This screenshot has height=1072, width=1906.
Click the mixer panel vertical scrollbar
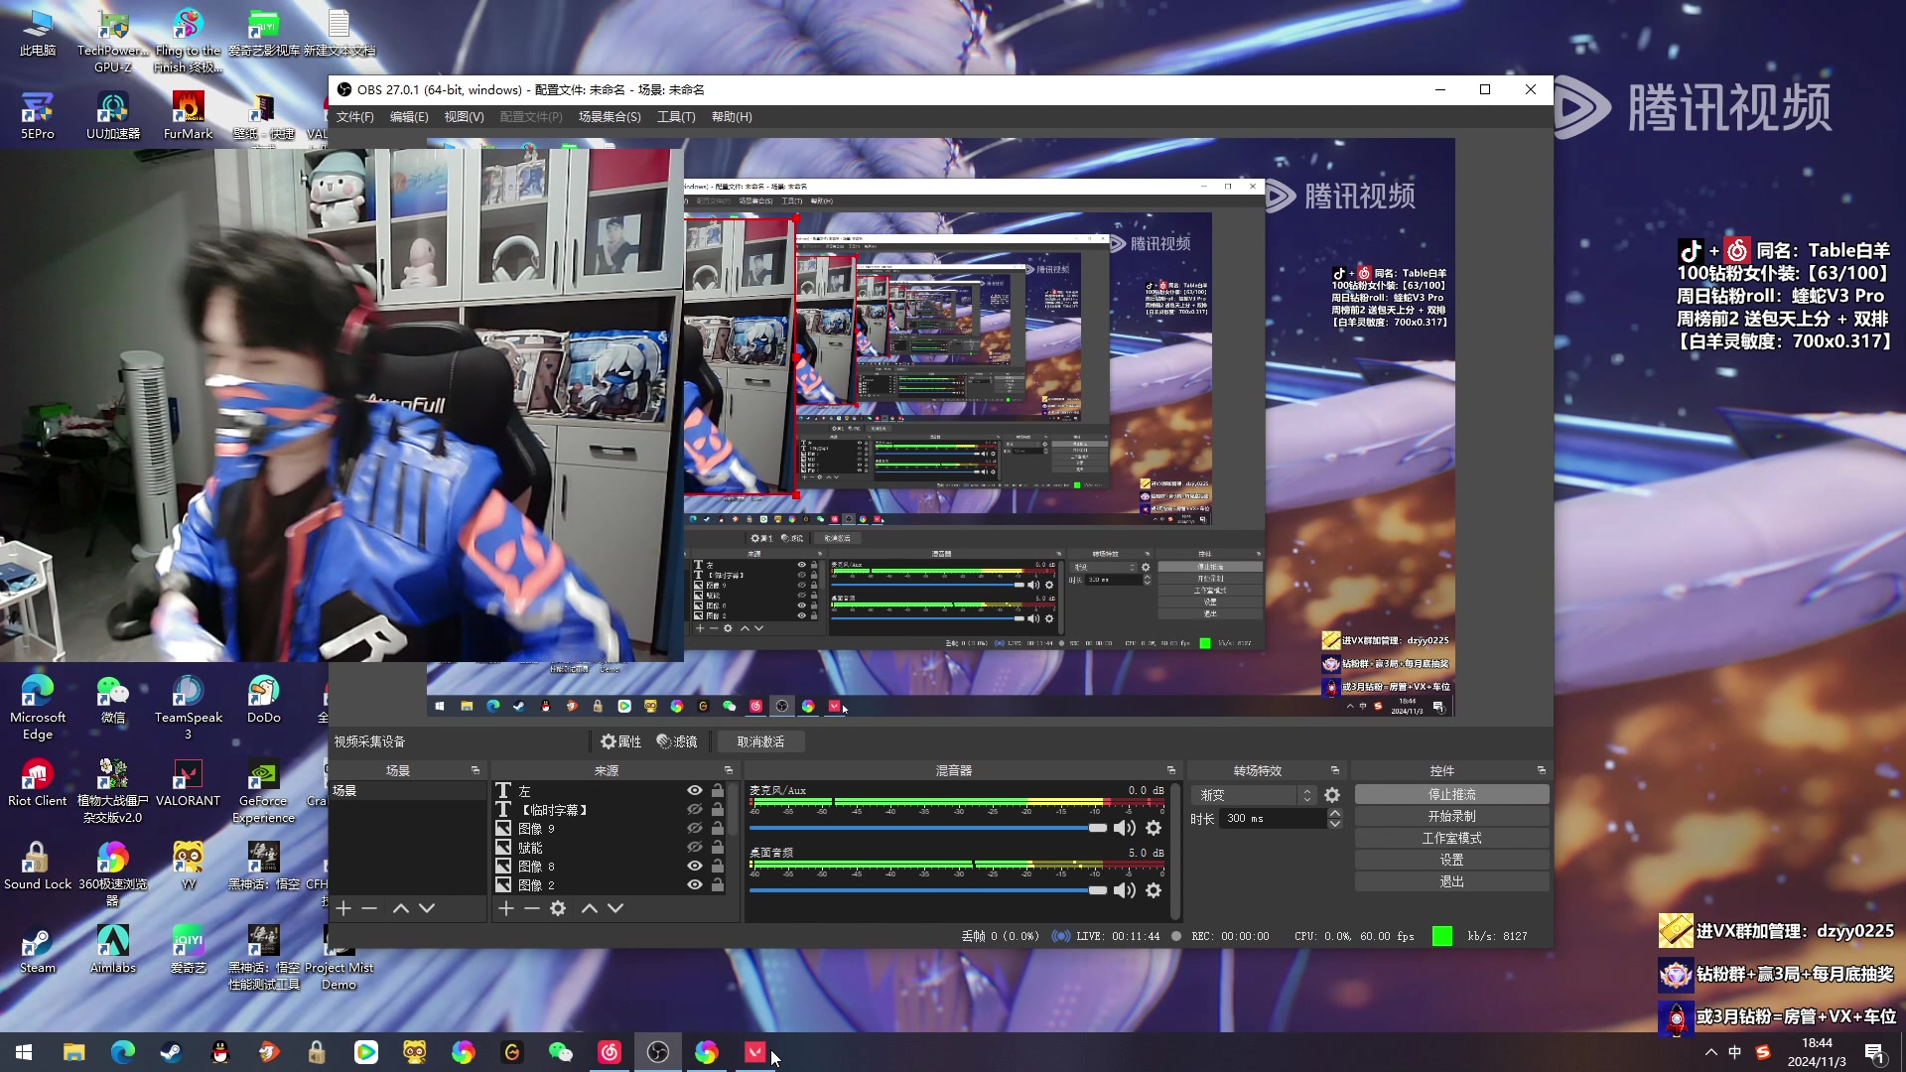pyautogui.click(x=1175, y=851)
